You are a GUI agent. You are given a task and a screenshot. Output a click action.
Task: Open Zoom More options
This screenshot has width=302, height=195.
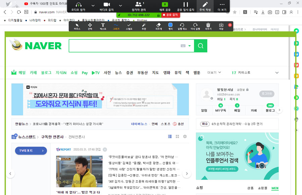(222, 6)
